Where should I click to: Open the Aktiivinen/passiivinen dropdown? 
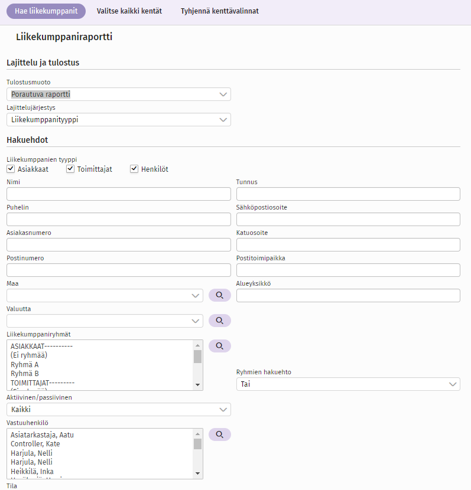click(x=119, y=409)
